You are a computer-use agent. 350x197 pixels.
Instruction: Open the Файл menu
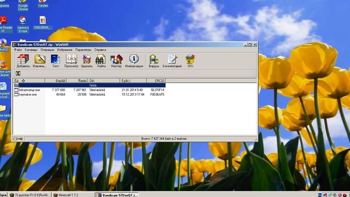18,50
